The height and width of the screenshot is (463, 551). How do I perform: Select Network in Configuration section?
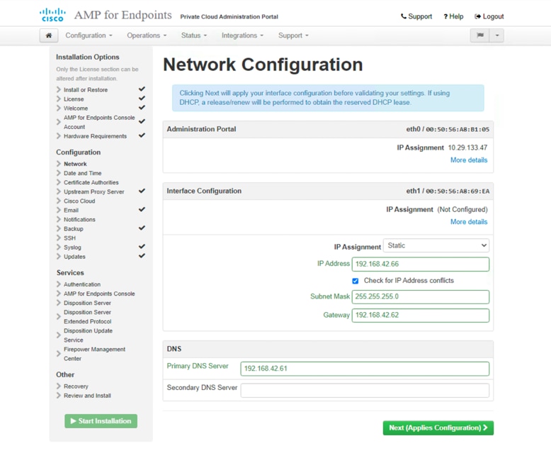coord(75,164)
